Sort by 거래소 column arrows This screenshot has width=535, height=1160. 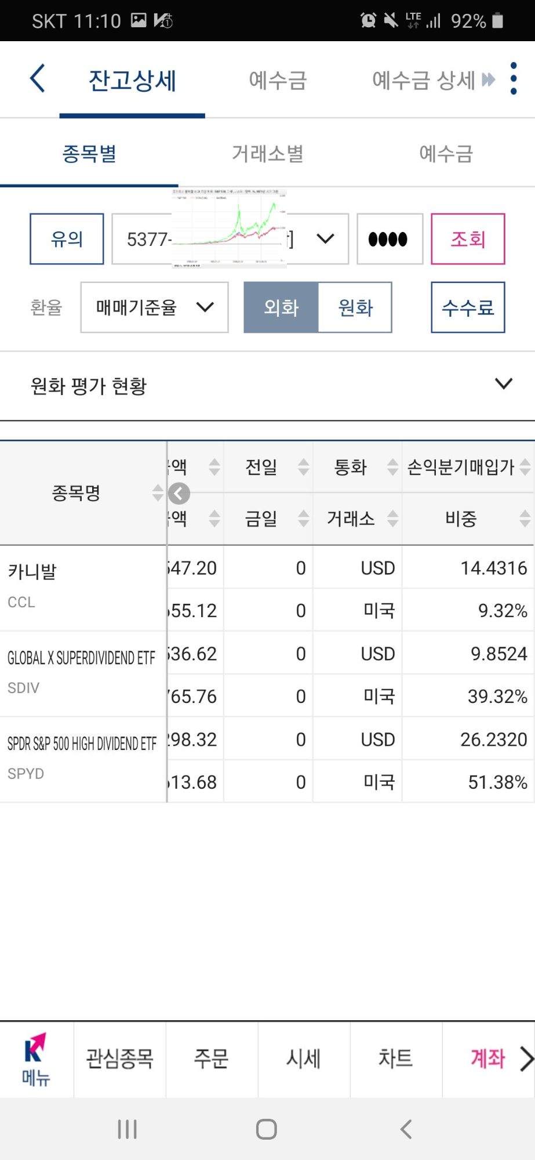click(392, 518)
